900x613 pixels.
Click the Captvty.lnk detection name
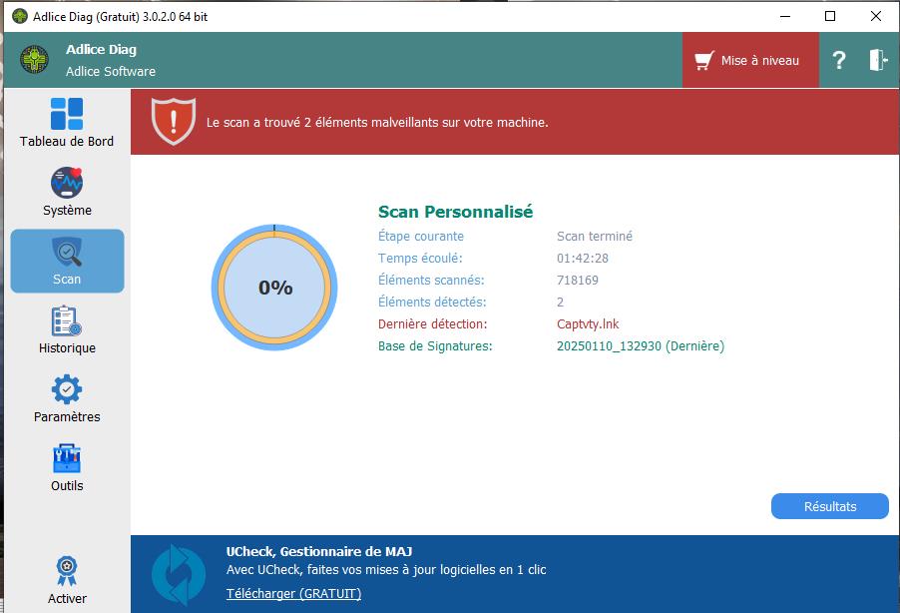click(x=588, y=324)
